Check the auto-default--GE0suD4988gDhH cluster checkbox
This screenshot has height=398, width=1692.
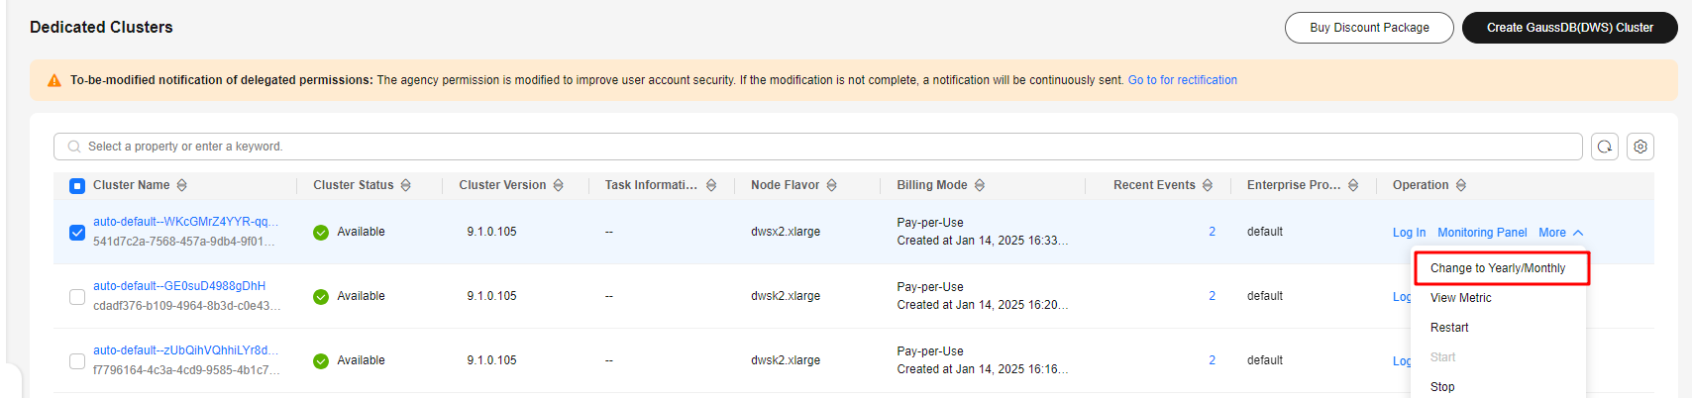(x=77, y=296)
